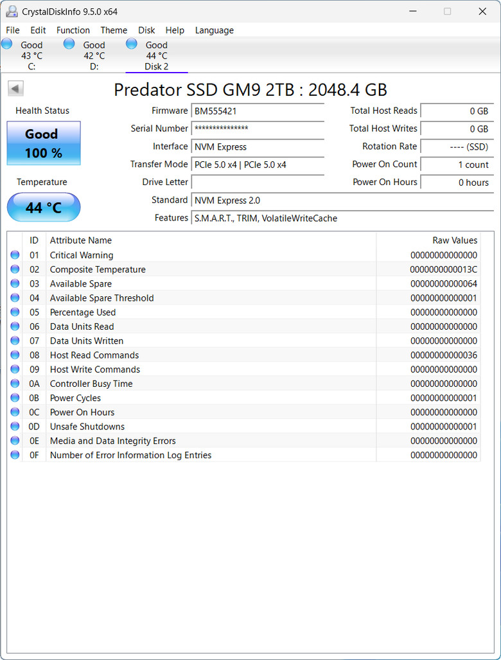
Task: Click the Interface field NVM Express
Action: 258,147
